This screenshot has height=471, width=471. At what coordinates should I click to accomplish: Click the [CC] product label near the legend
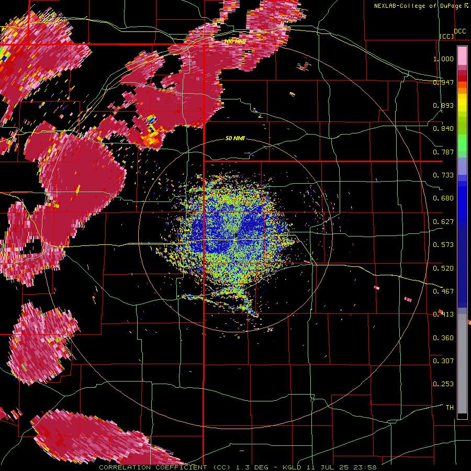click(x=447, y=36)
